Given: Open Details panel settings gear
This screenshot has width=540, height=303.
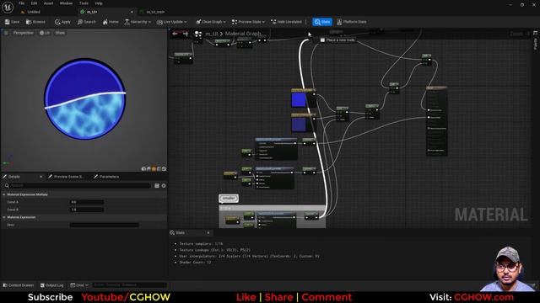Looking at the screenshot, I should (x=164, y=186).
